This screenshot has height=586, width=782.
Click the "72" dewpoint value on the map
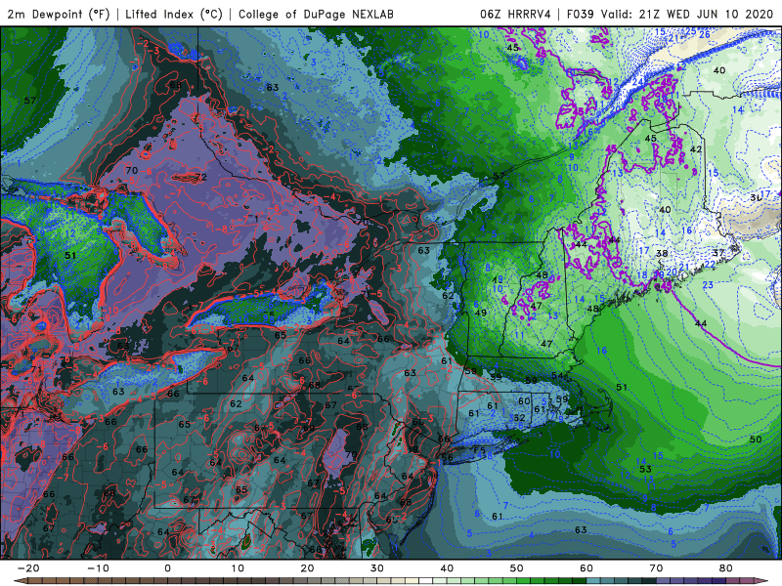coord(201,177)
